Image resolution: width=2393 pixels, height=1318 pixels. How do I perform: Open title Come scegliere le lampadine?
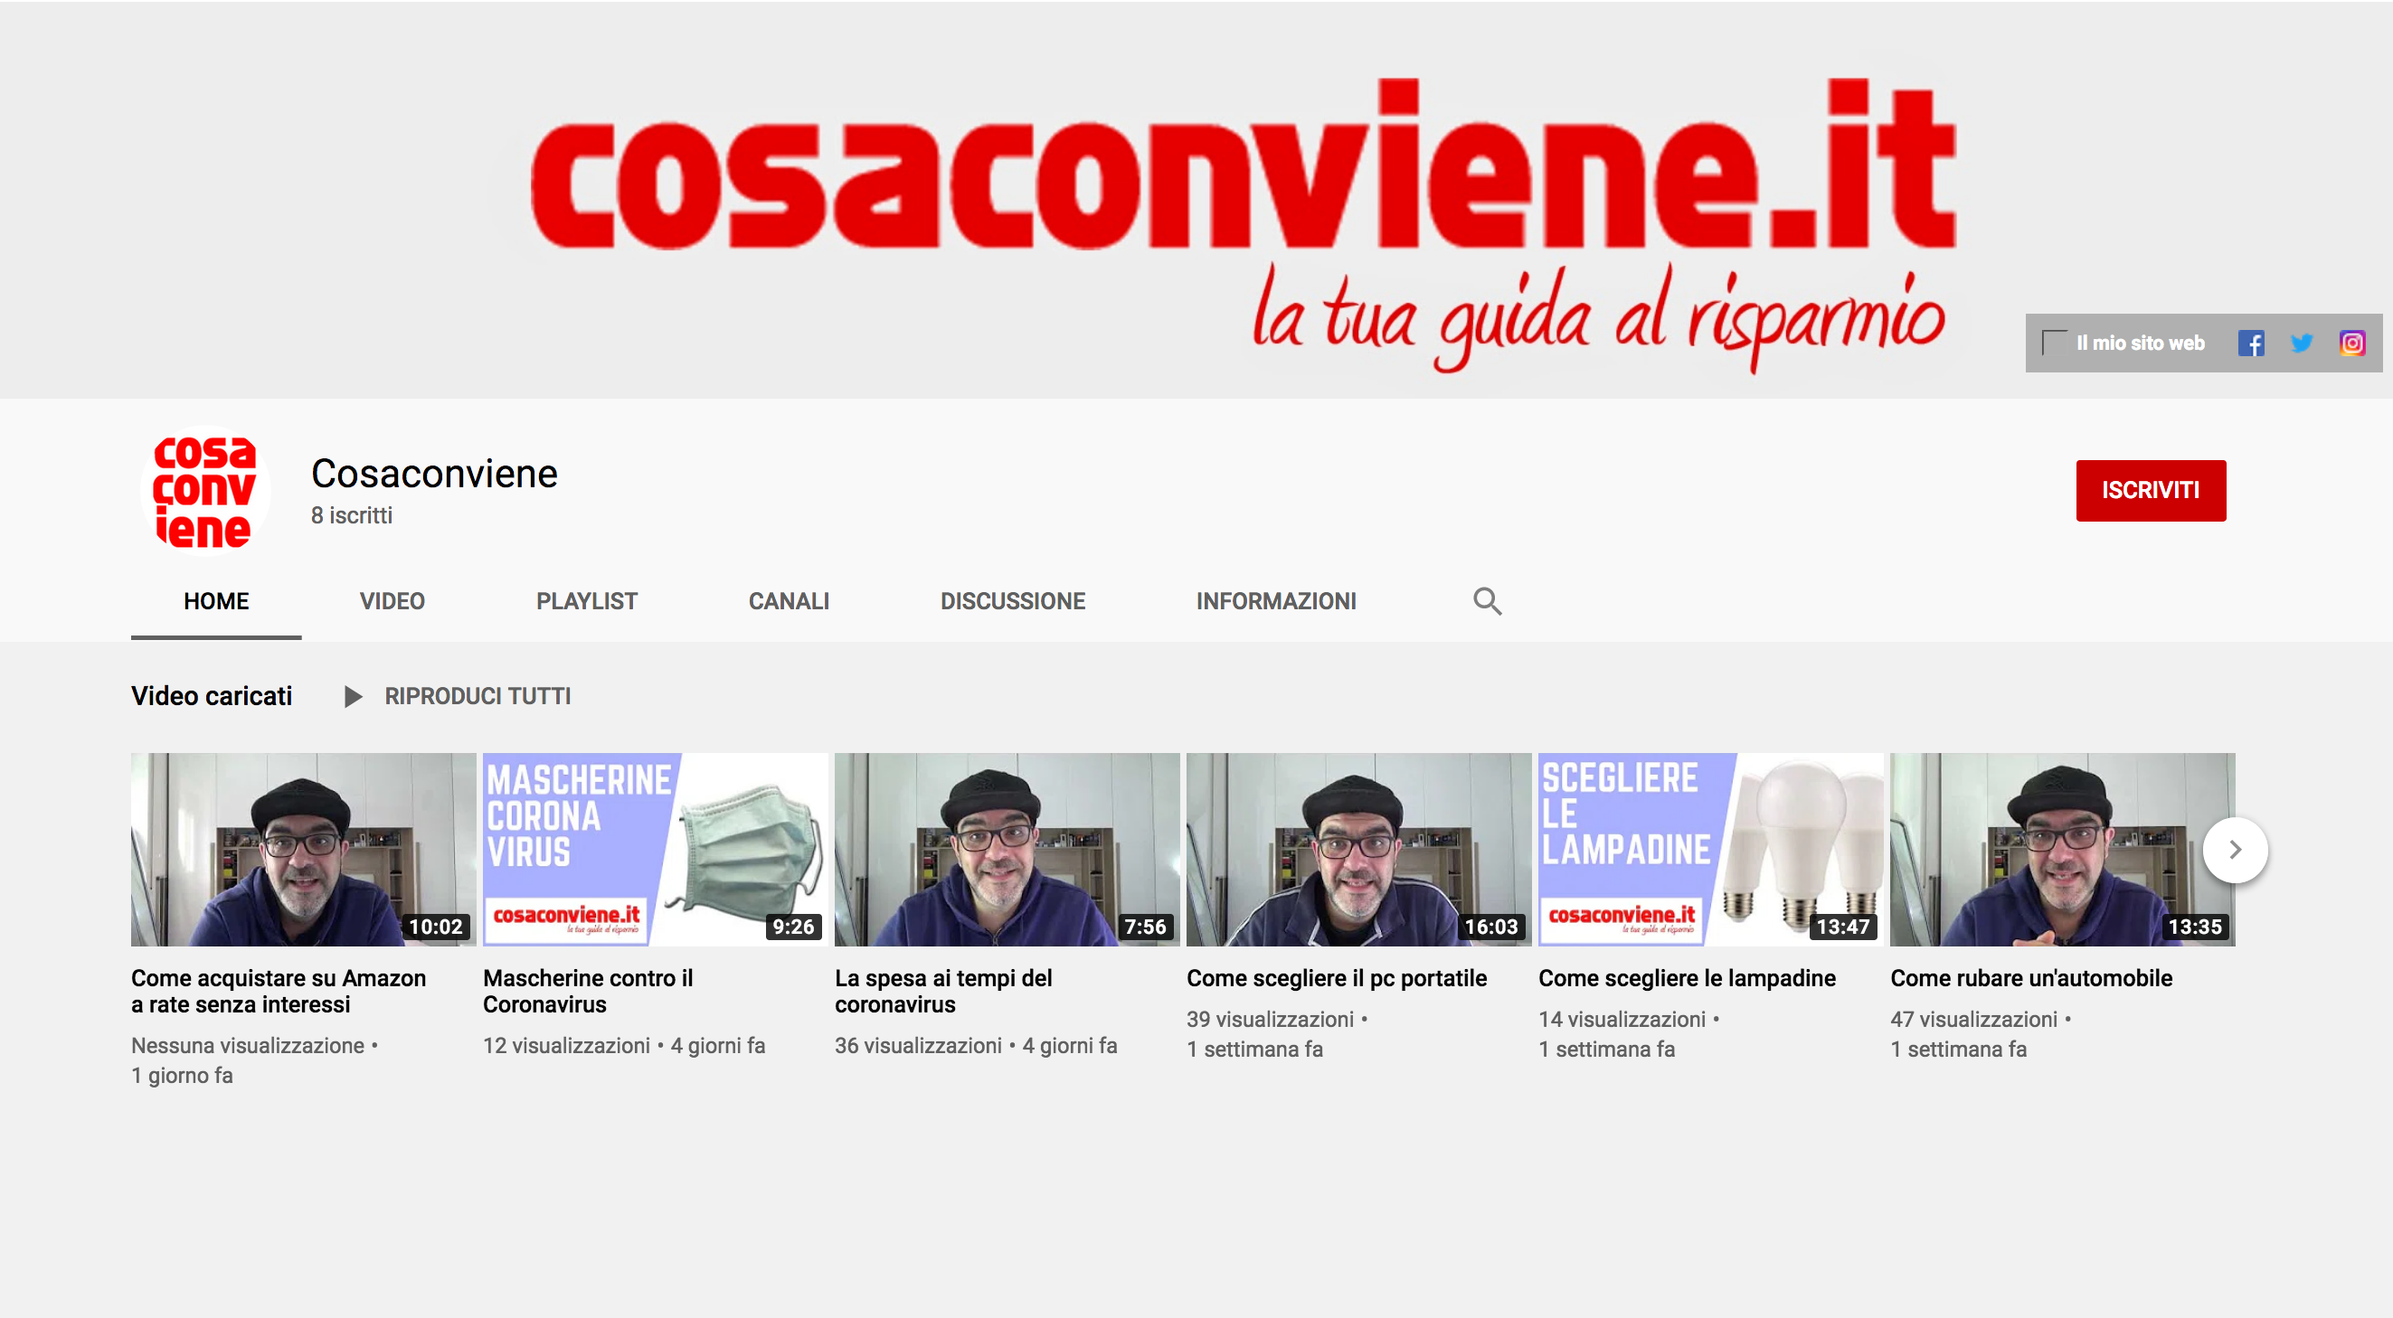pos(1686,978)
